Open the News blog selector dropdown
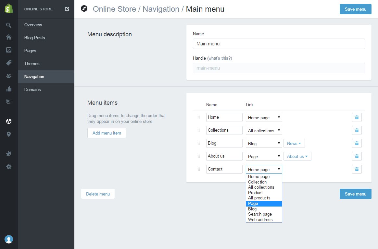This screenshot has width=378, height=249. pos(294,143)
